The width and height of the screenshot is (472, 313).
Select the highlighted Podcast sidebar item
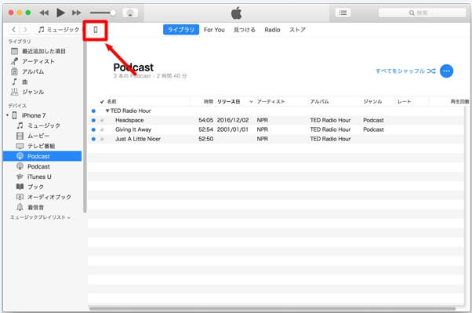[42, 156]
